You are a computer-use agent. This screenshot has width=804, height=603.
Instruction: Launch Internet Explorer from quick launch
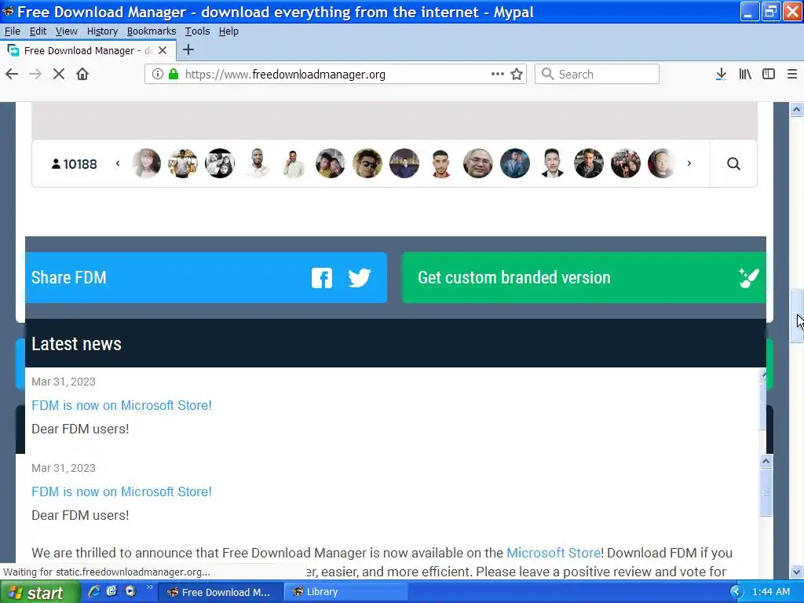tap(94, 591)
